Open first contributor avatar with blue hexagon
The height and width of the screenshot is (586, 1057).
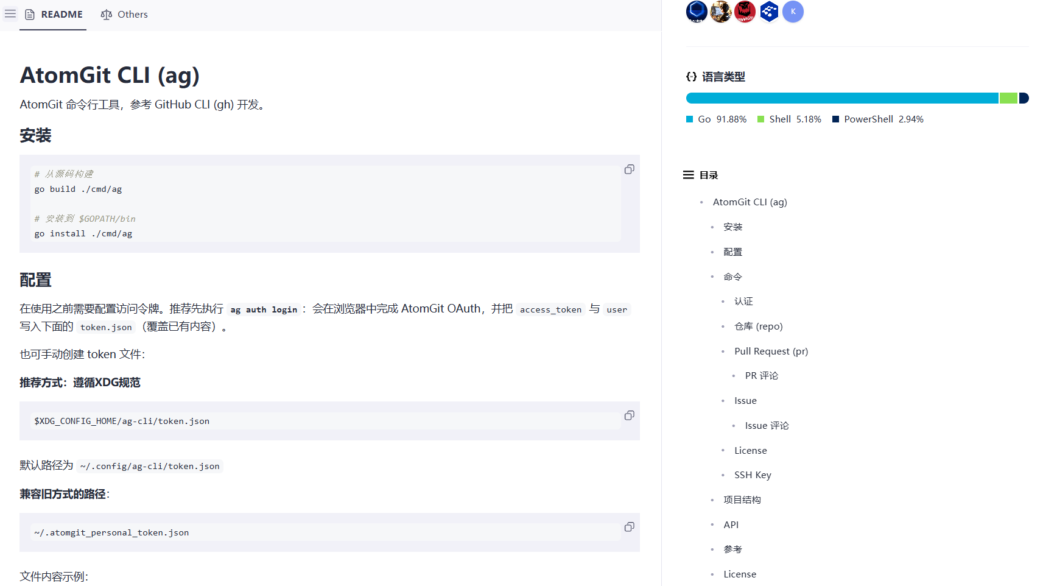tap(697, 12)
